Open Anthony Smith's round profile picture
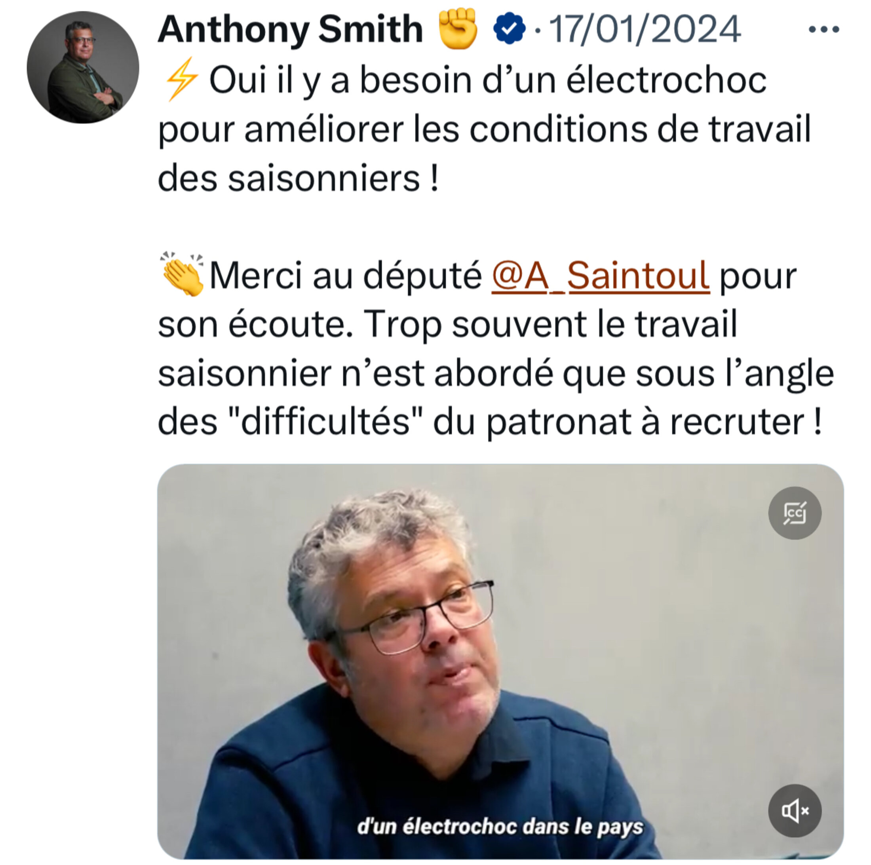Screen dimensions: 871x865 coord(83,67)
